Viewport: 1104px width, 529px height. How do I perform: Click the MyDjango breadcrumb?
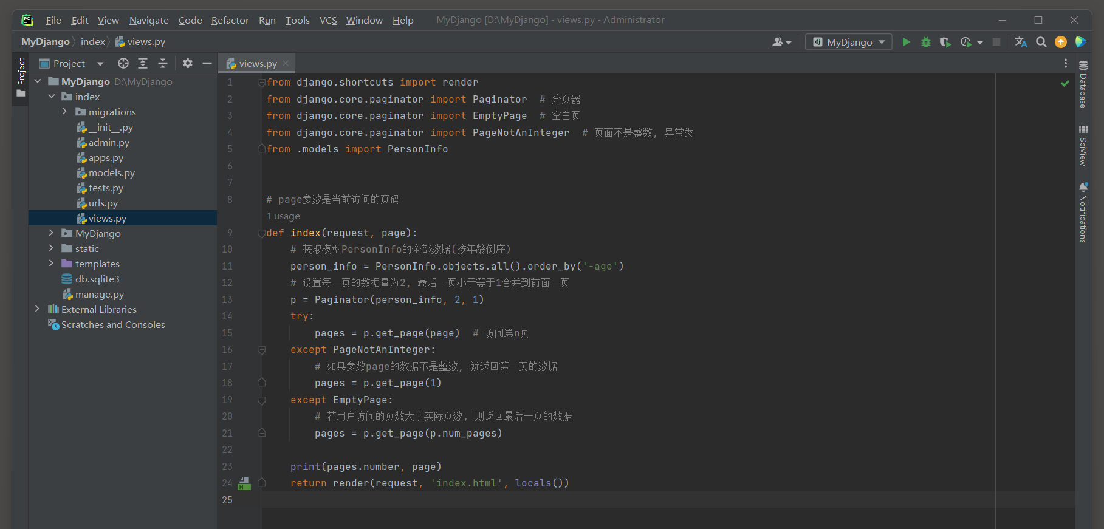(46, 42)
